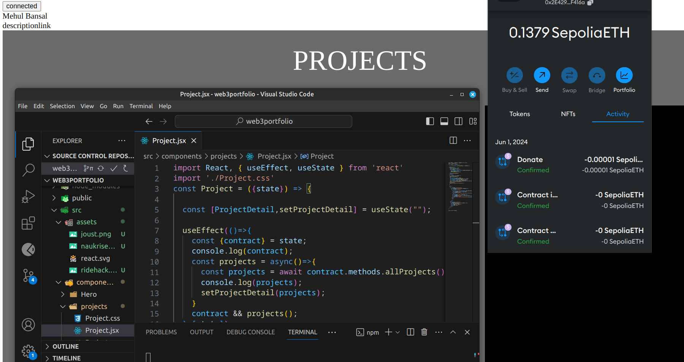This screenshot has width=684, height=362.
Task: Switch to MetaMask Tokens tab
Action: (x=519, y=114)
